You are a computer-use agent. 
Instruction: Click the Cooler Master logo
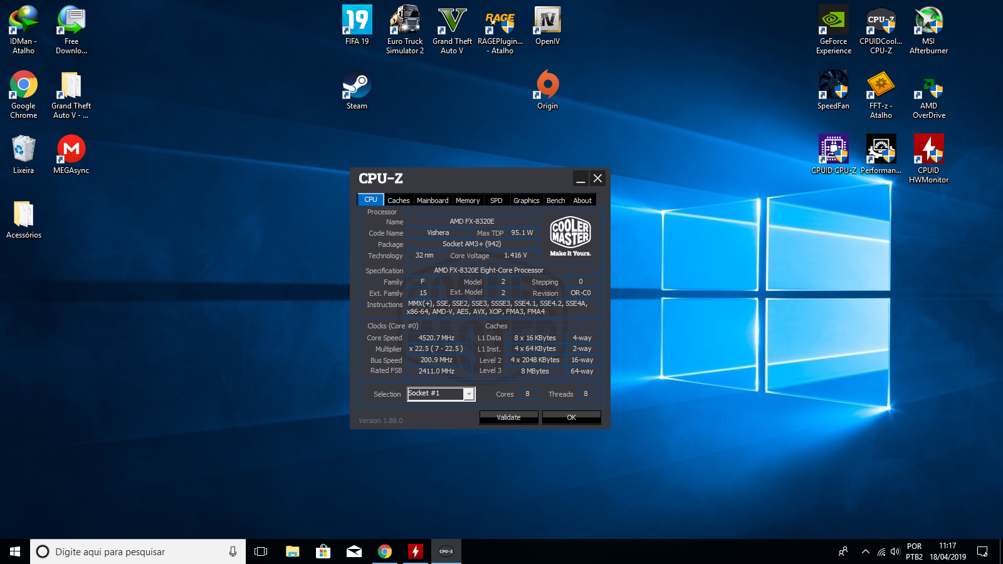[570, 236]
